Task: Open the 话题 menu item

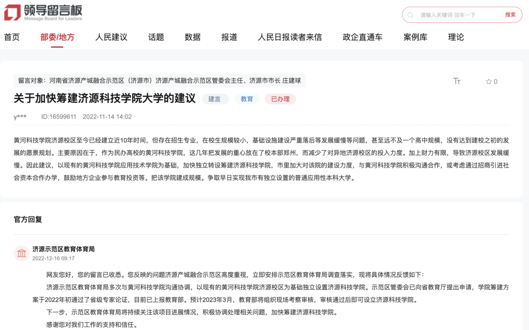Action: tap(156, 37)
